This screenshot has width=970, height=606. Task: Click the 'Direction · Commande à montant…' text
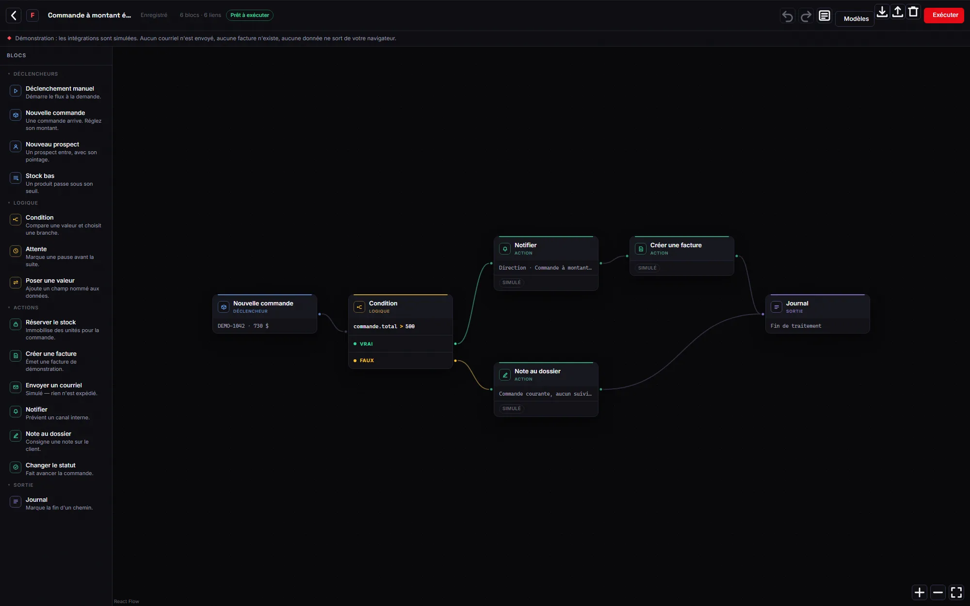tap(545, 268)
